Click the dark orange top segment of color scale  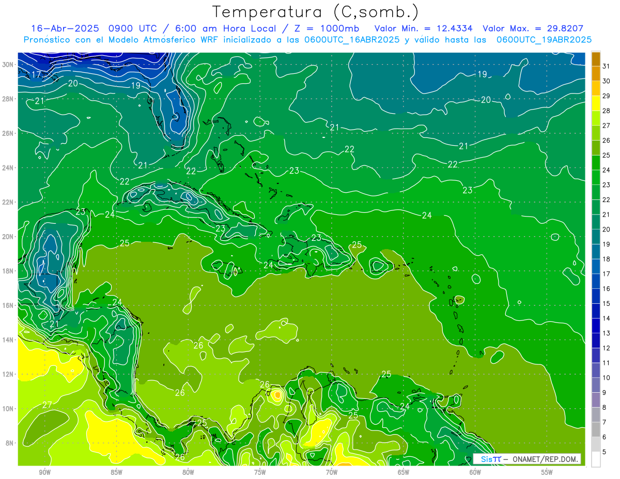(x=596, y=58)
